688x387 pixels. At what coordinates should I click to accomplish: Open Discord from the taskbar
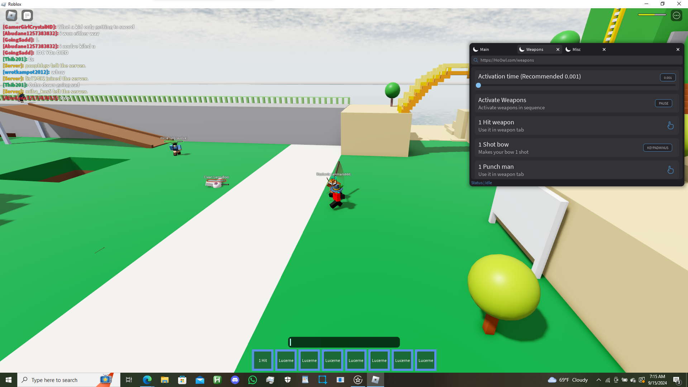point(235,380)
